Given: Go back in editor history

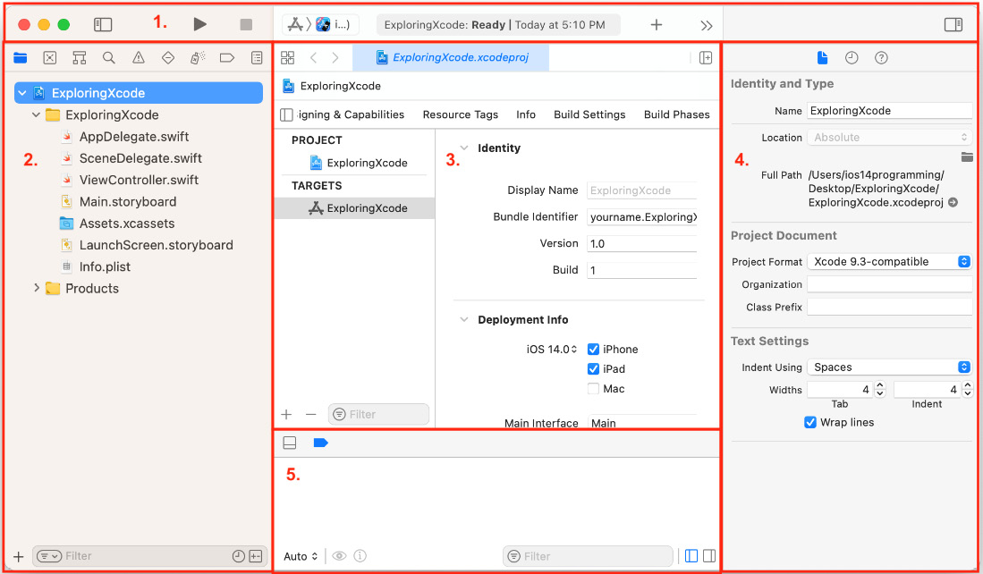Looking at the screenshot, I should coord(313,57).
